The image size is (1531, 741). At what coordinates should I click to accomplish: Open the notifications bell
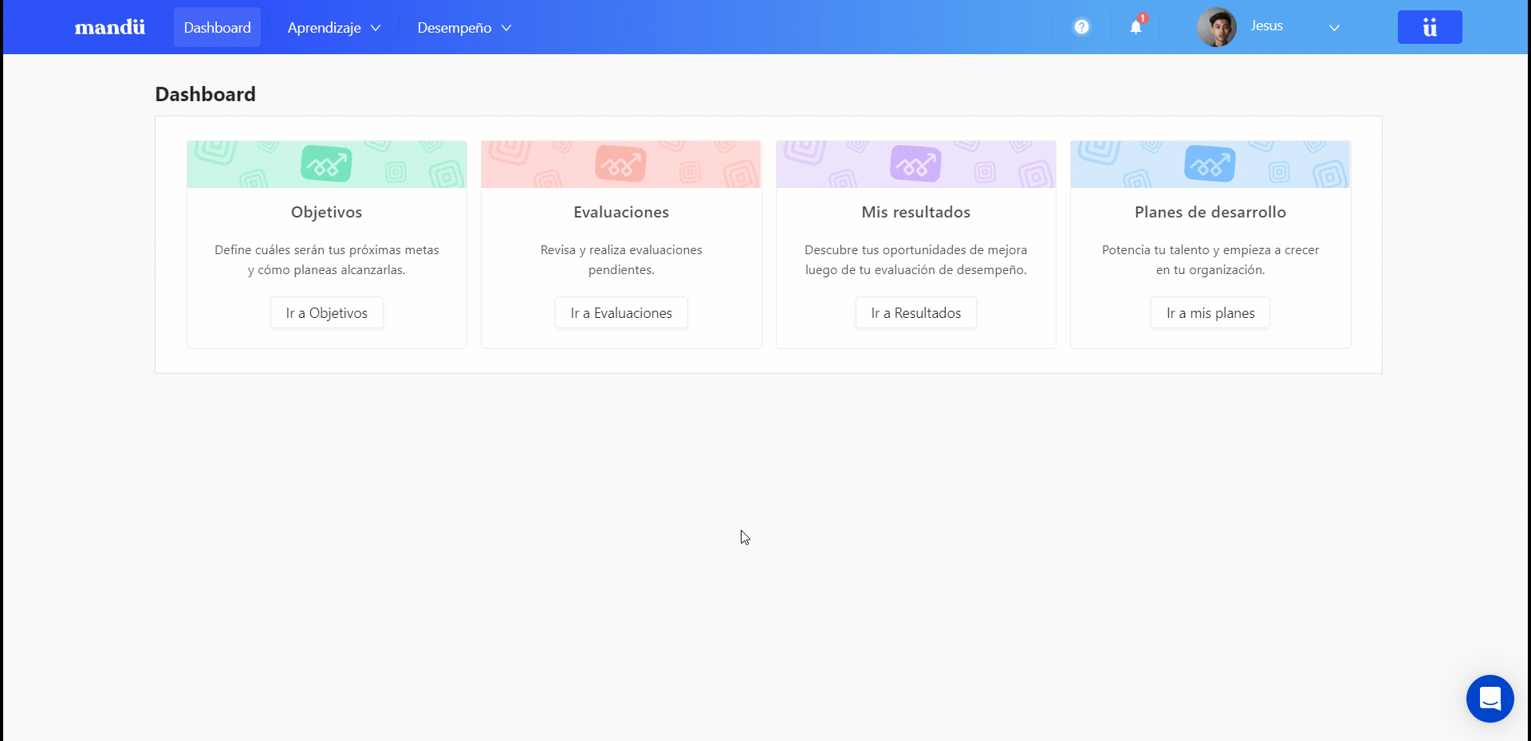[1136, 27]
